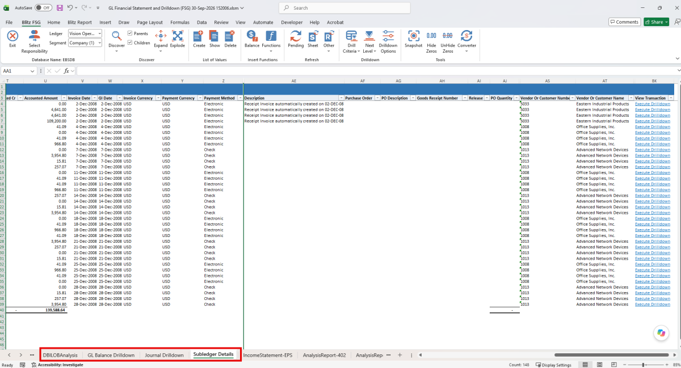Open View Transaction column filter dropdown
Screen dimensions: 681x368
(x=671, y=98)
